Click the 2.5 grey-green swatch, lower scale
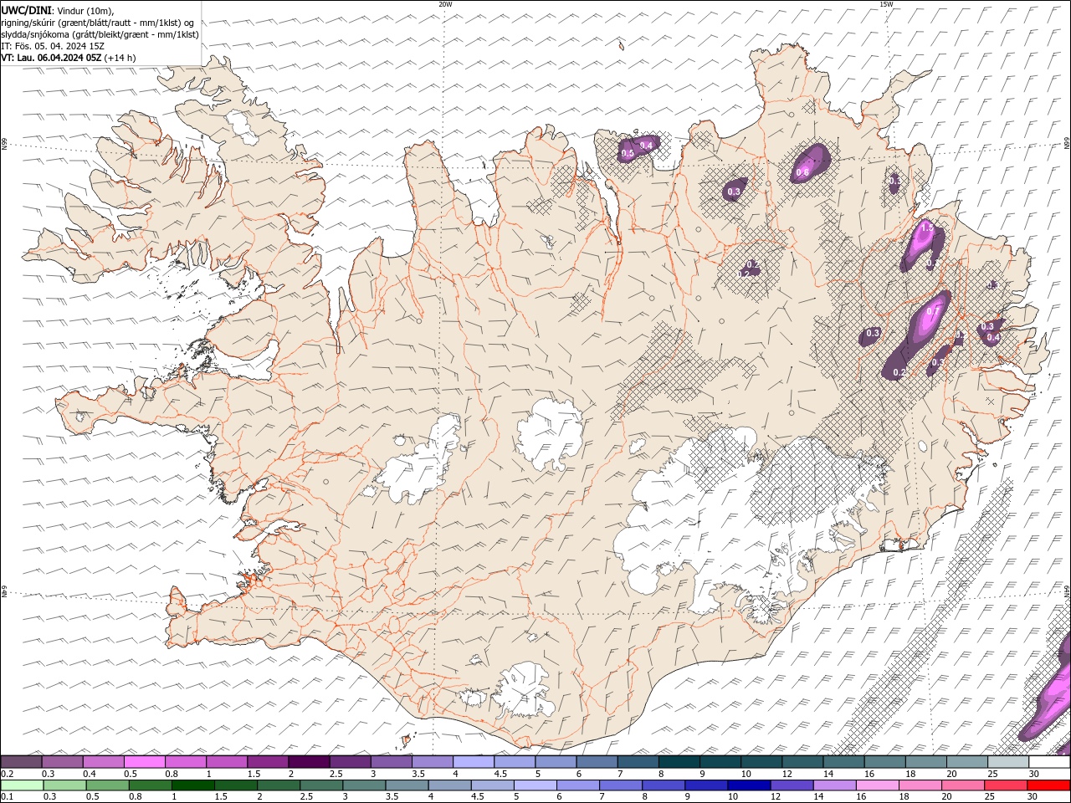This screenshot has width=1071, height=803. click(321, 785)
